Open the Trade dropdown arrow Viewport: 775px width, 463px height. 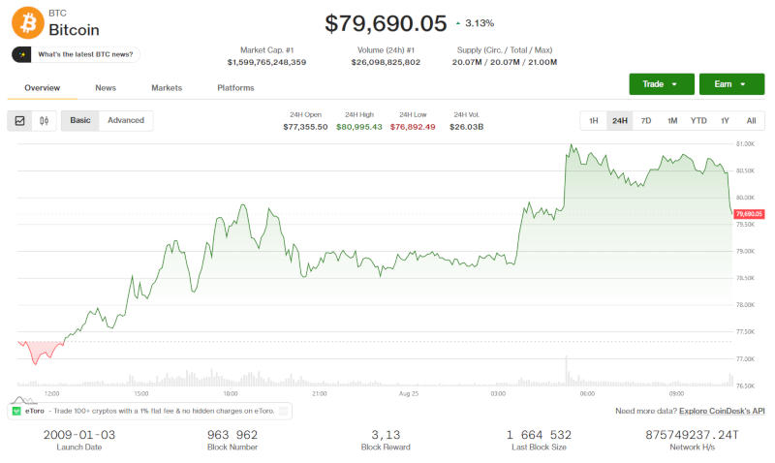pos(674,84)
